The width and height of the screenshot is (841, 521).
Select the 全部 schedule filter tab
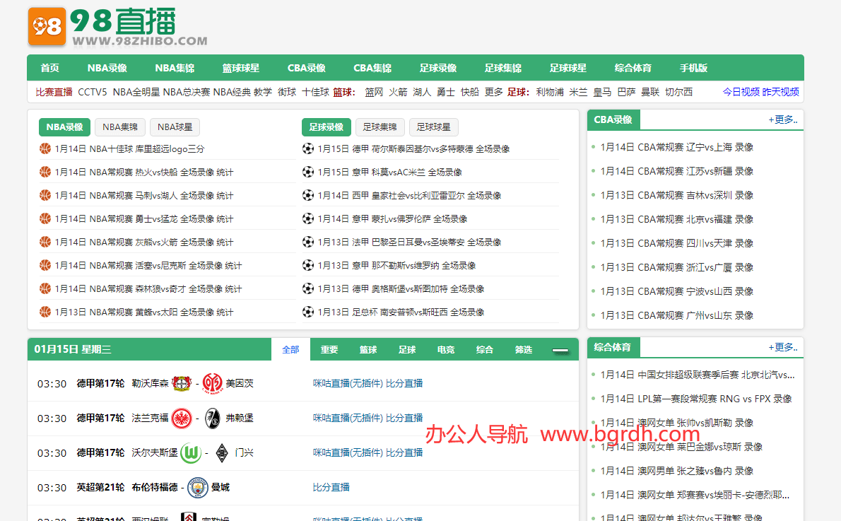coord(290,350)
